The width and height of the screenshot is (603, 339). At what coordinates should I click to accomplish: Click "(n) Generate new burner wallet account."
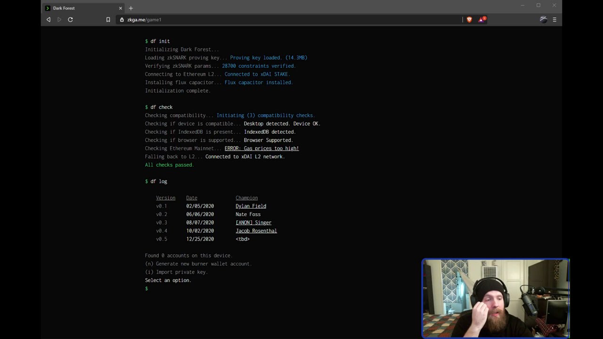click(198, 264)
